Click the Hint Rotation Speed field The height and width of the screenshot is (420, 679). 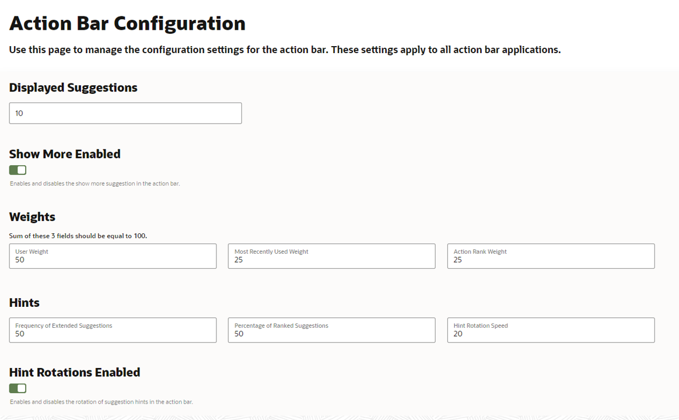coord(551,330)
